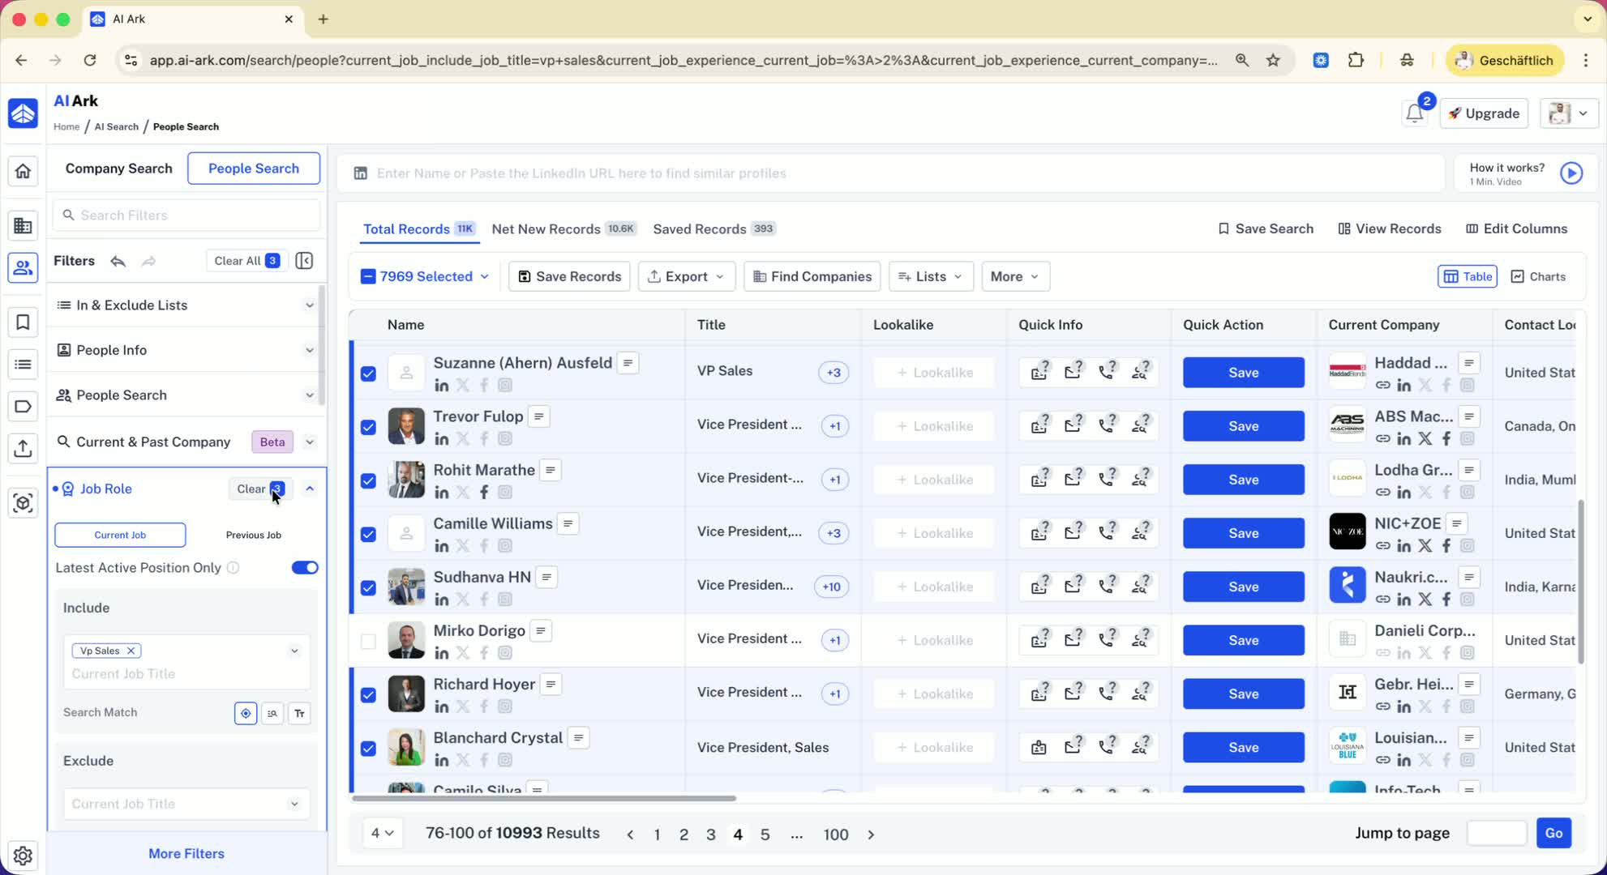Collapse the filters panel icon
Screen dimensions: 1607x875
click(304, 261)
